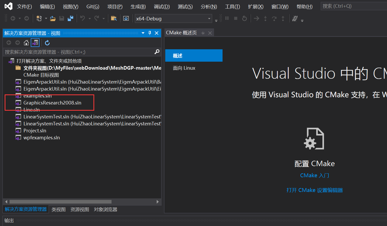The height and width of the screenshot is (226, 387).
Task: Step over with the curved arrow debug icon
Action: click(x=274, y=18)
